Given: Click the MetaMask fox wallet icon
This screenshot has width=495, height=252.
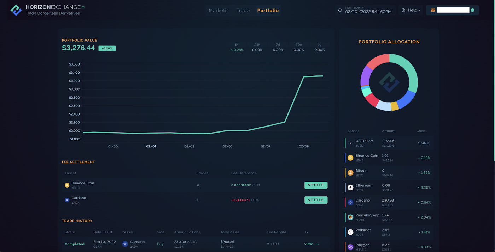Looking at the screenshot, I should point(433,10).
